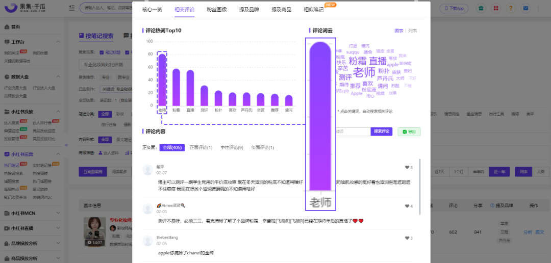Switch to the 核心一览 tab
Image resolution: width=551 pixels, height=263 pixels.
coord(152,10)
